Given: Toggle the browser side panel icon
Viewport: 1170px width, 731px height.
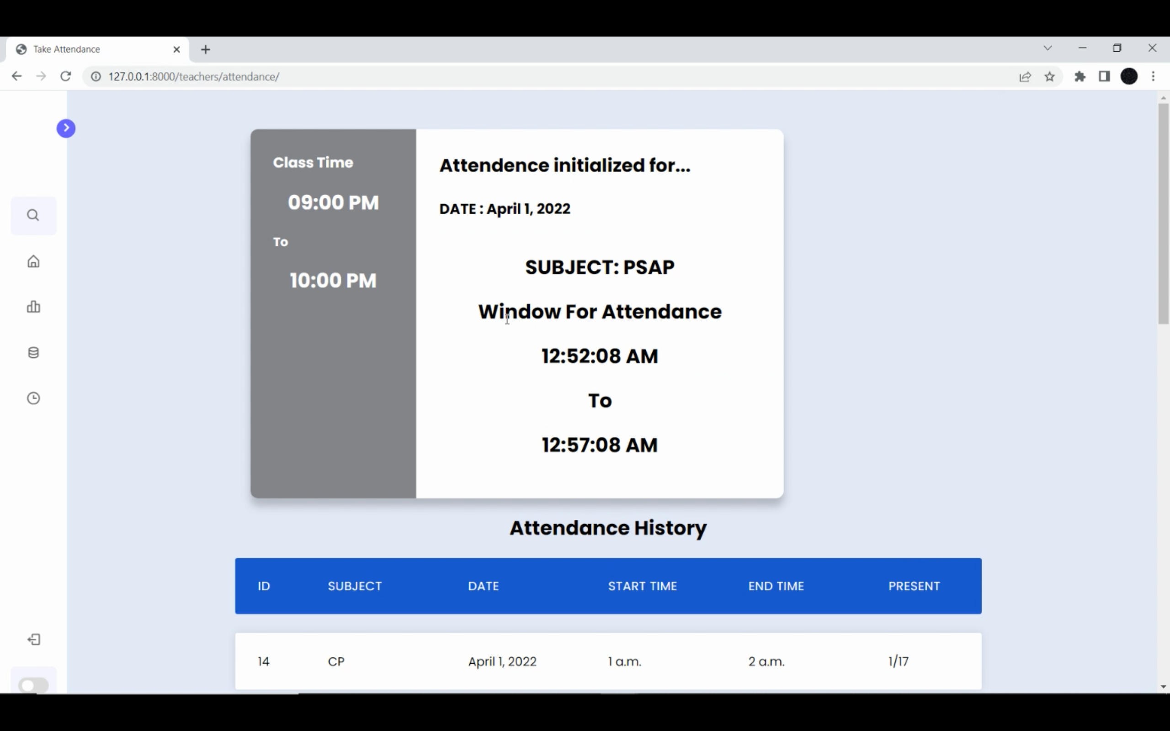Looking at the screenshot, I should tap(1104, 76).
